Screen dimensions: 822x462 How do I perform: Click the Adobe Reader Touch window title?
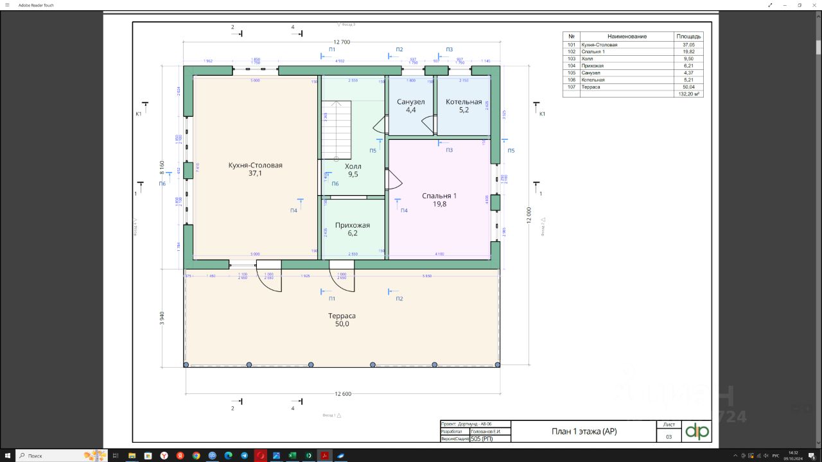[x=36, y=5]
